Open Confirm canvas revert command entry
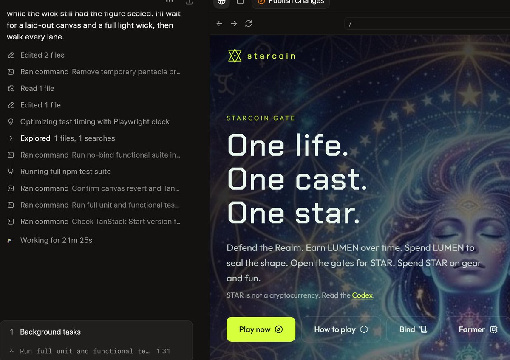 [x=100, y=188]
